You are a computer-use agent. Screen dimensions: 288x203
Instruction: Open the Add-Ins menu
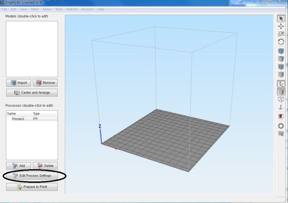point(72,9)
